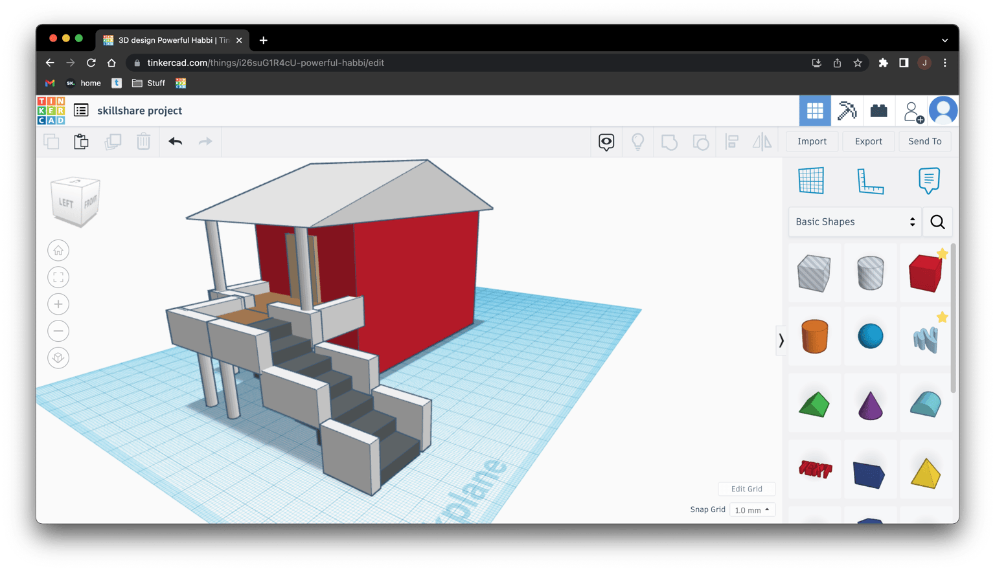The height and width of the screenshot is (571, 995).
Task: Collapse the shapes panel chevron
Action: click(781, 340)
